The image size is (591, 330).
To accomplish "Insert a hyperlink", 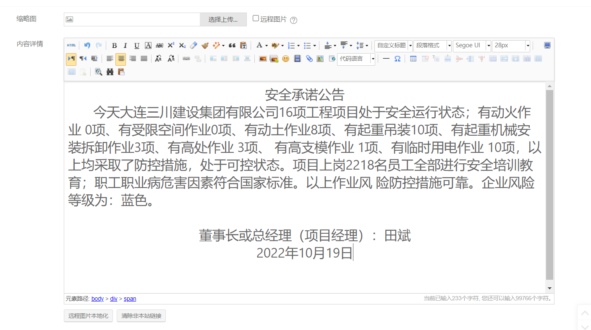I will click(186, 59).
